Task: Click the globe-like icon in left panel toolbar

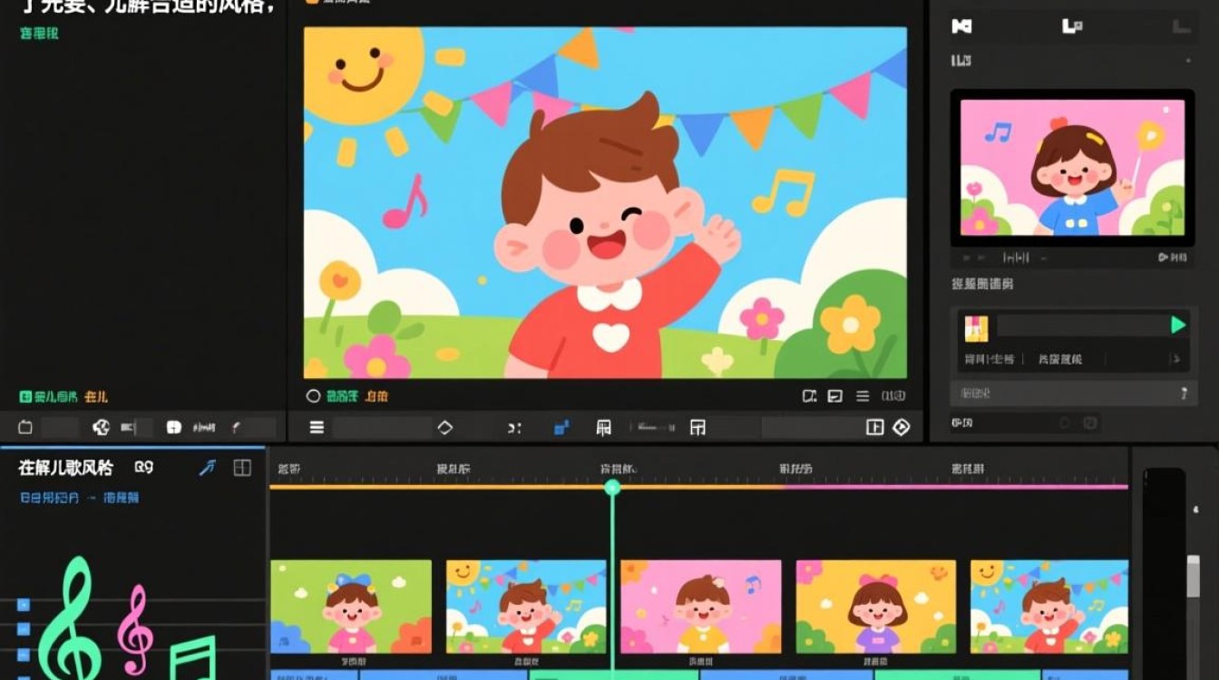Action: [101, 427]
